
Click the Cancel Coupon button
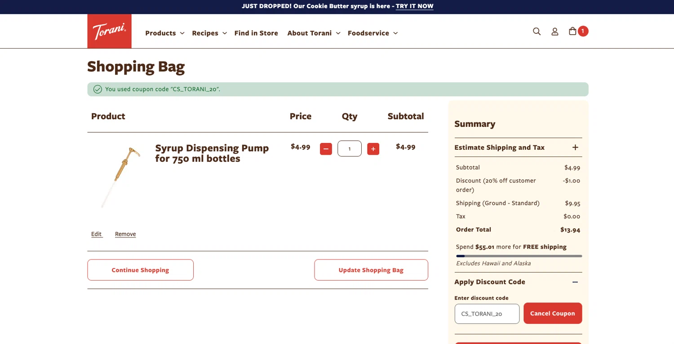[553, 313]
